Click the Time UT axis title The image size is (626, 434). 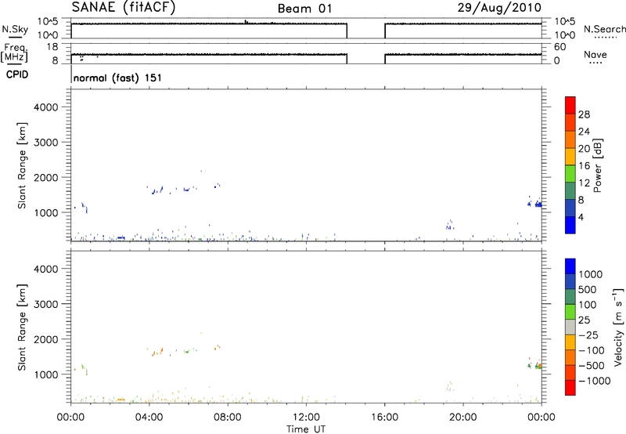(306, 429)
